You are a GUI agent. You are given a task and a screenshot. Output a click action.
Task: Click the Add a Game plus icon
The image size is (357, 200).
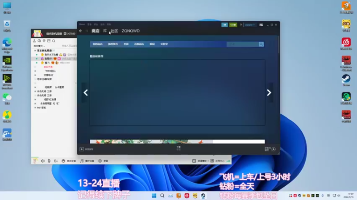tap(82, 149)
